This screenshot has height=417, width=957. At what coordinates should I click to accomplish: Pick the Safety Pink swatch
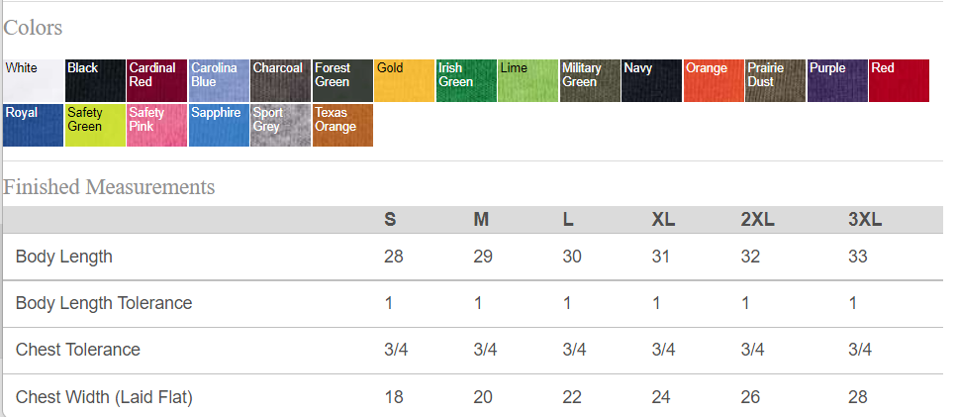click(x=157, y=125)
